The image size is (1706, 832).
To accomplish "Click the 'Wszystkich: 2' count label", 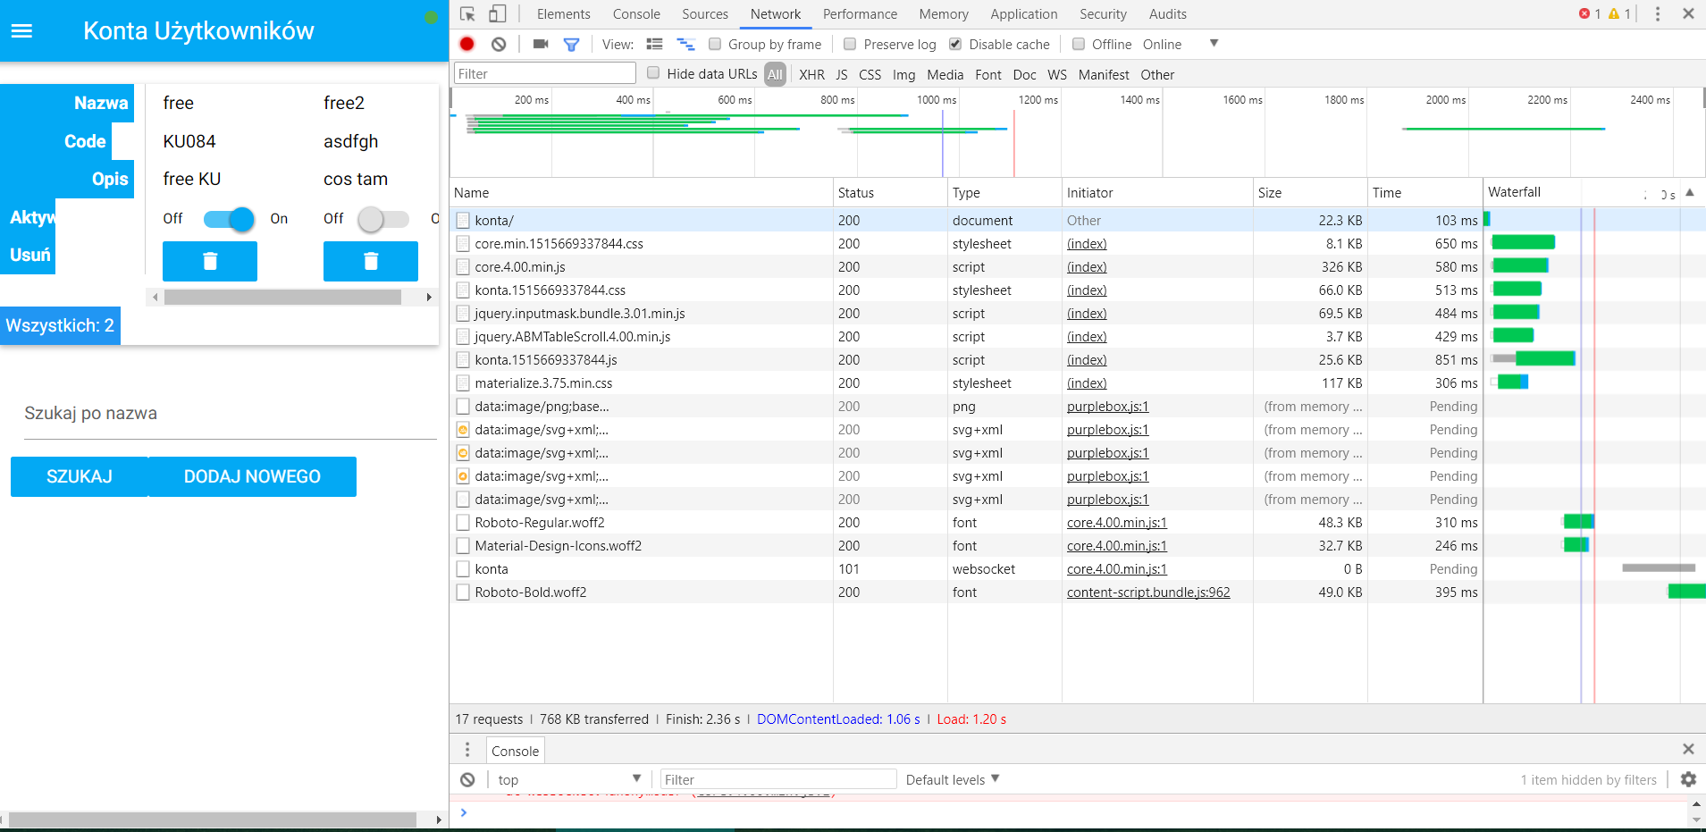I will 60,325.
